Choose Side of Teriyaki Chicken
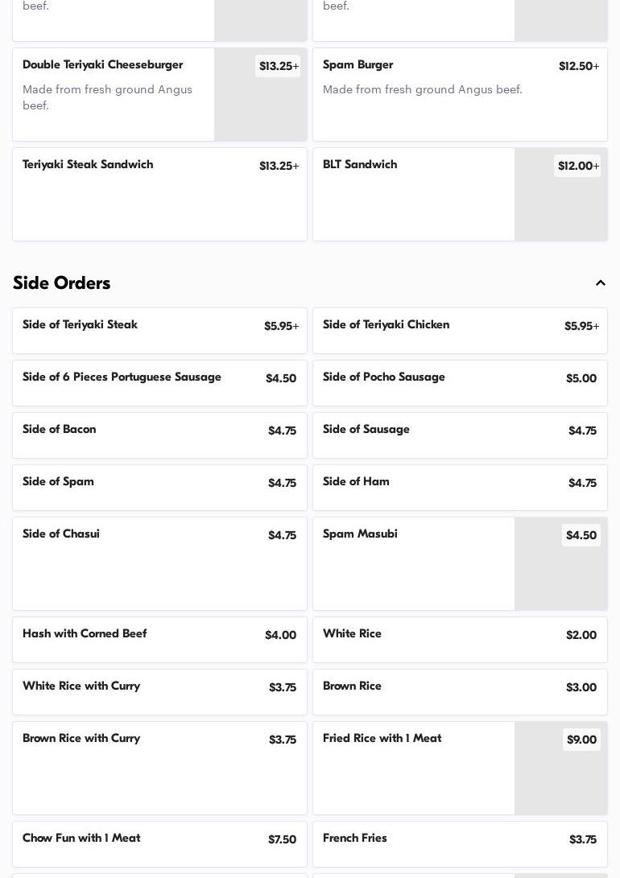 click(460, 331)
